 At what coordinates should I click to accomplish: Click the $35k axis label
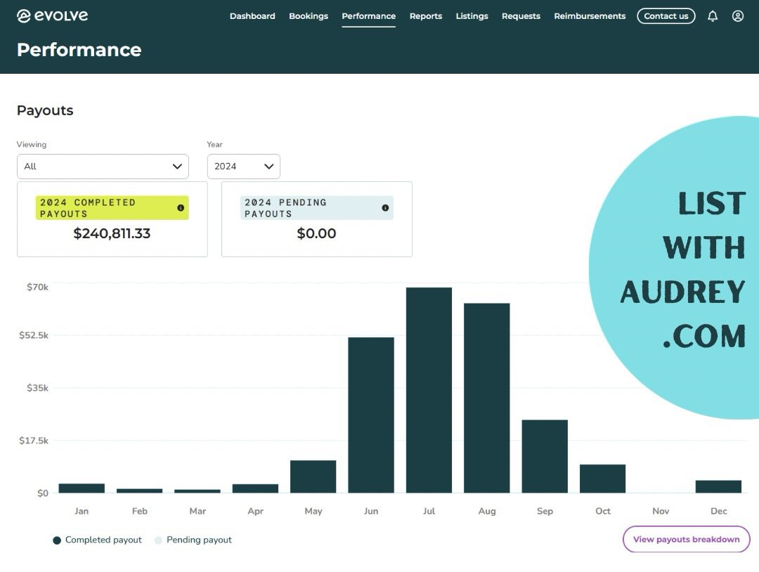[37, 388]
